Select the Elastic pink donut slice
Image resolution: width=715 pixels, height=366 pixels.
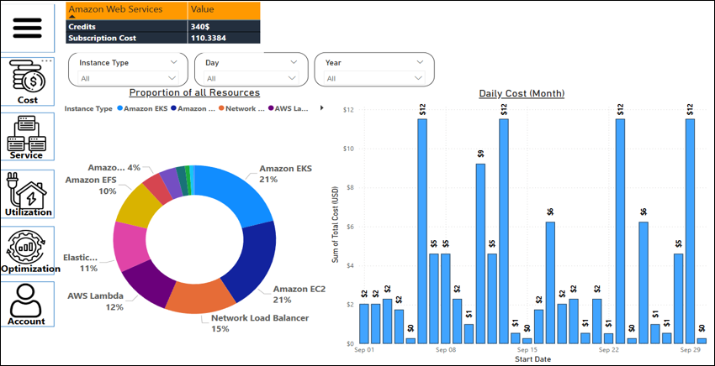coord(129,246)
